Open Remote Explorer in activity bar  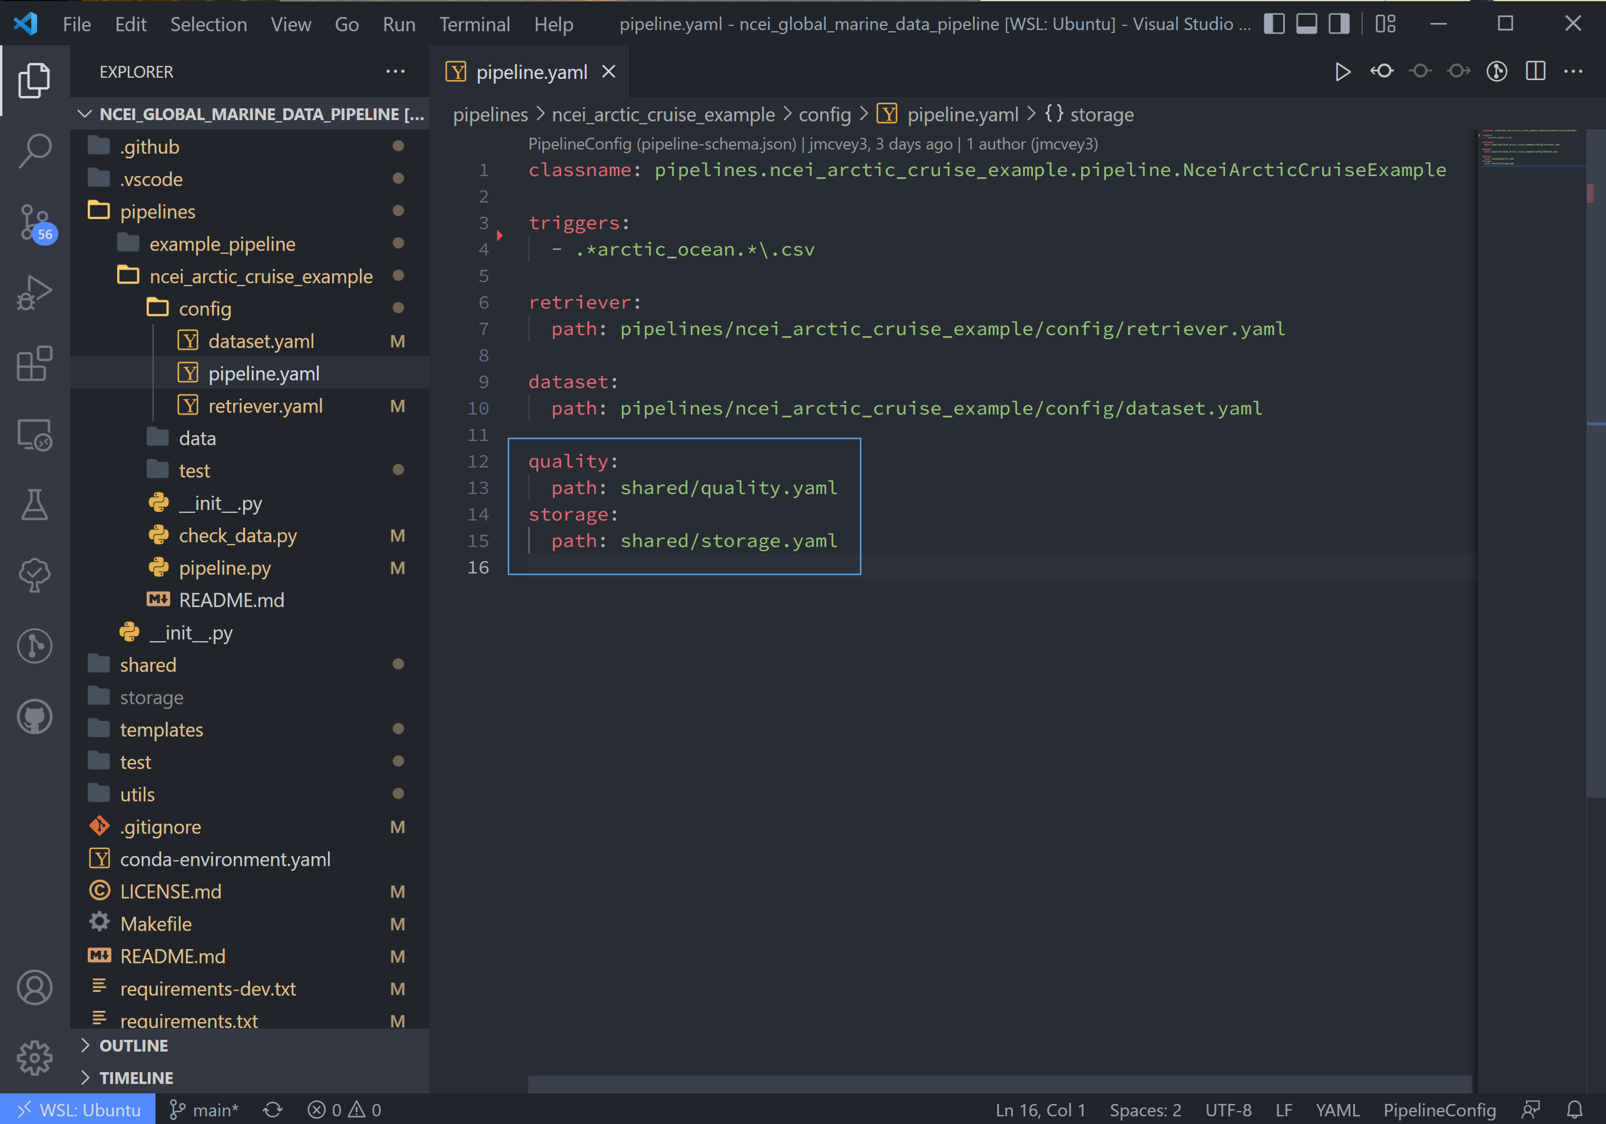click(x=34, y=435)
